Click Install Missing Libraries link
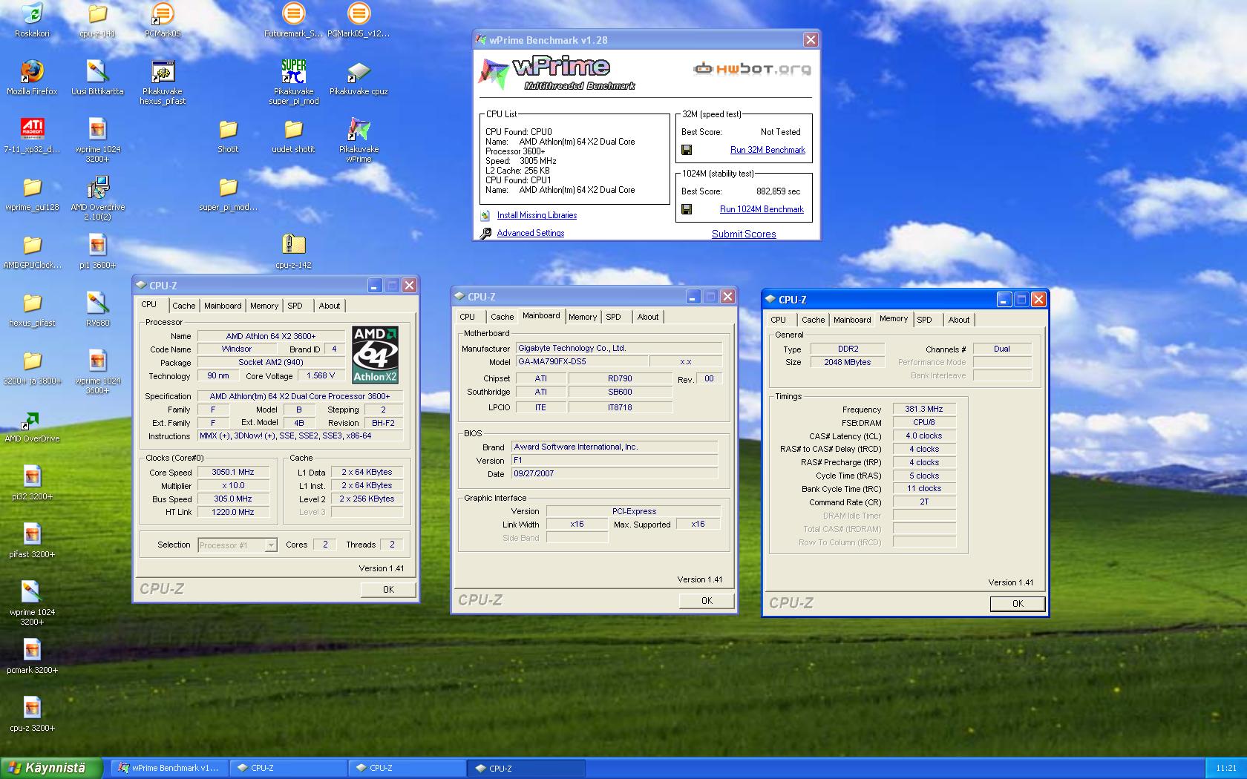Screen dimensions: 1247x779 [x=537, y=215]
